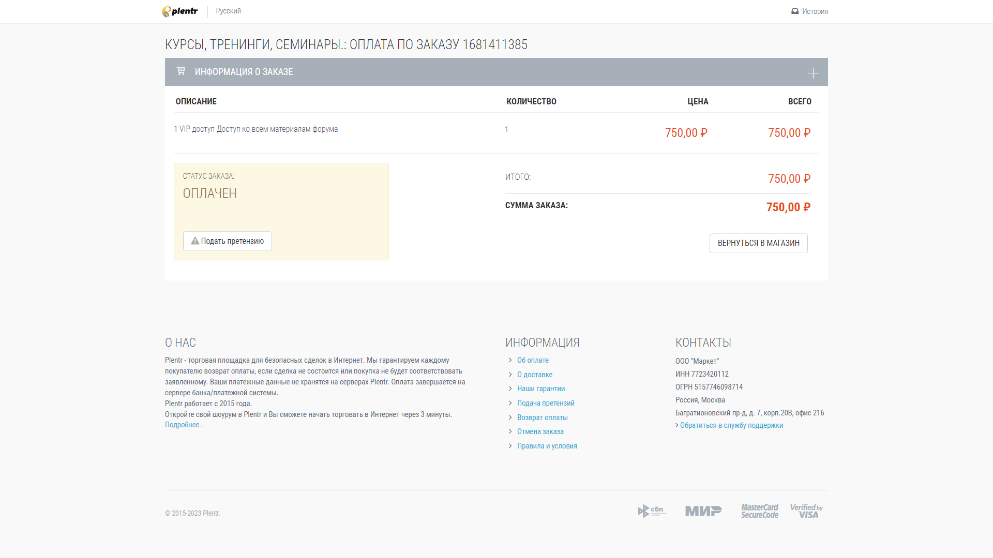Image resolution: width=993 pixels, height=558 pixels.
Task: Click chevron beside Об оплате
Action: point(510,360)
